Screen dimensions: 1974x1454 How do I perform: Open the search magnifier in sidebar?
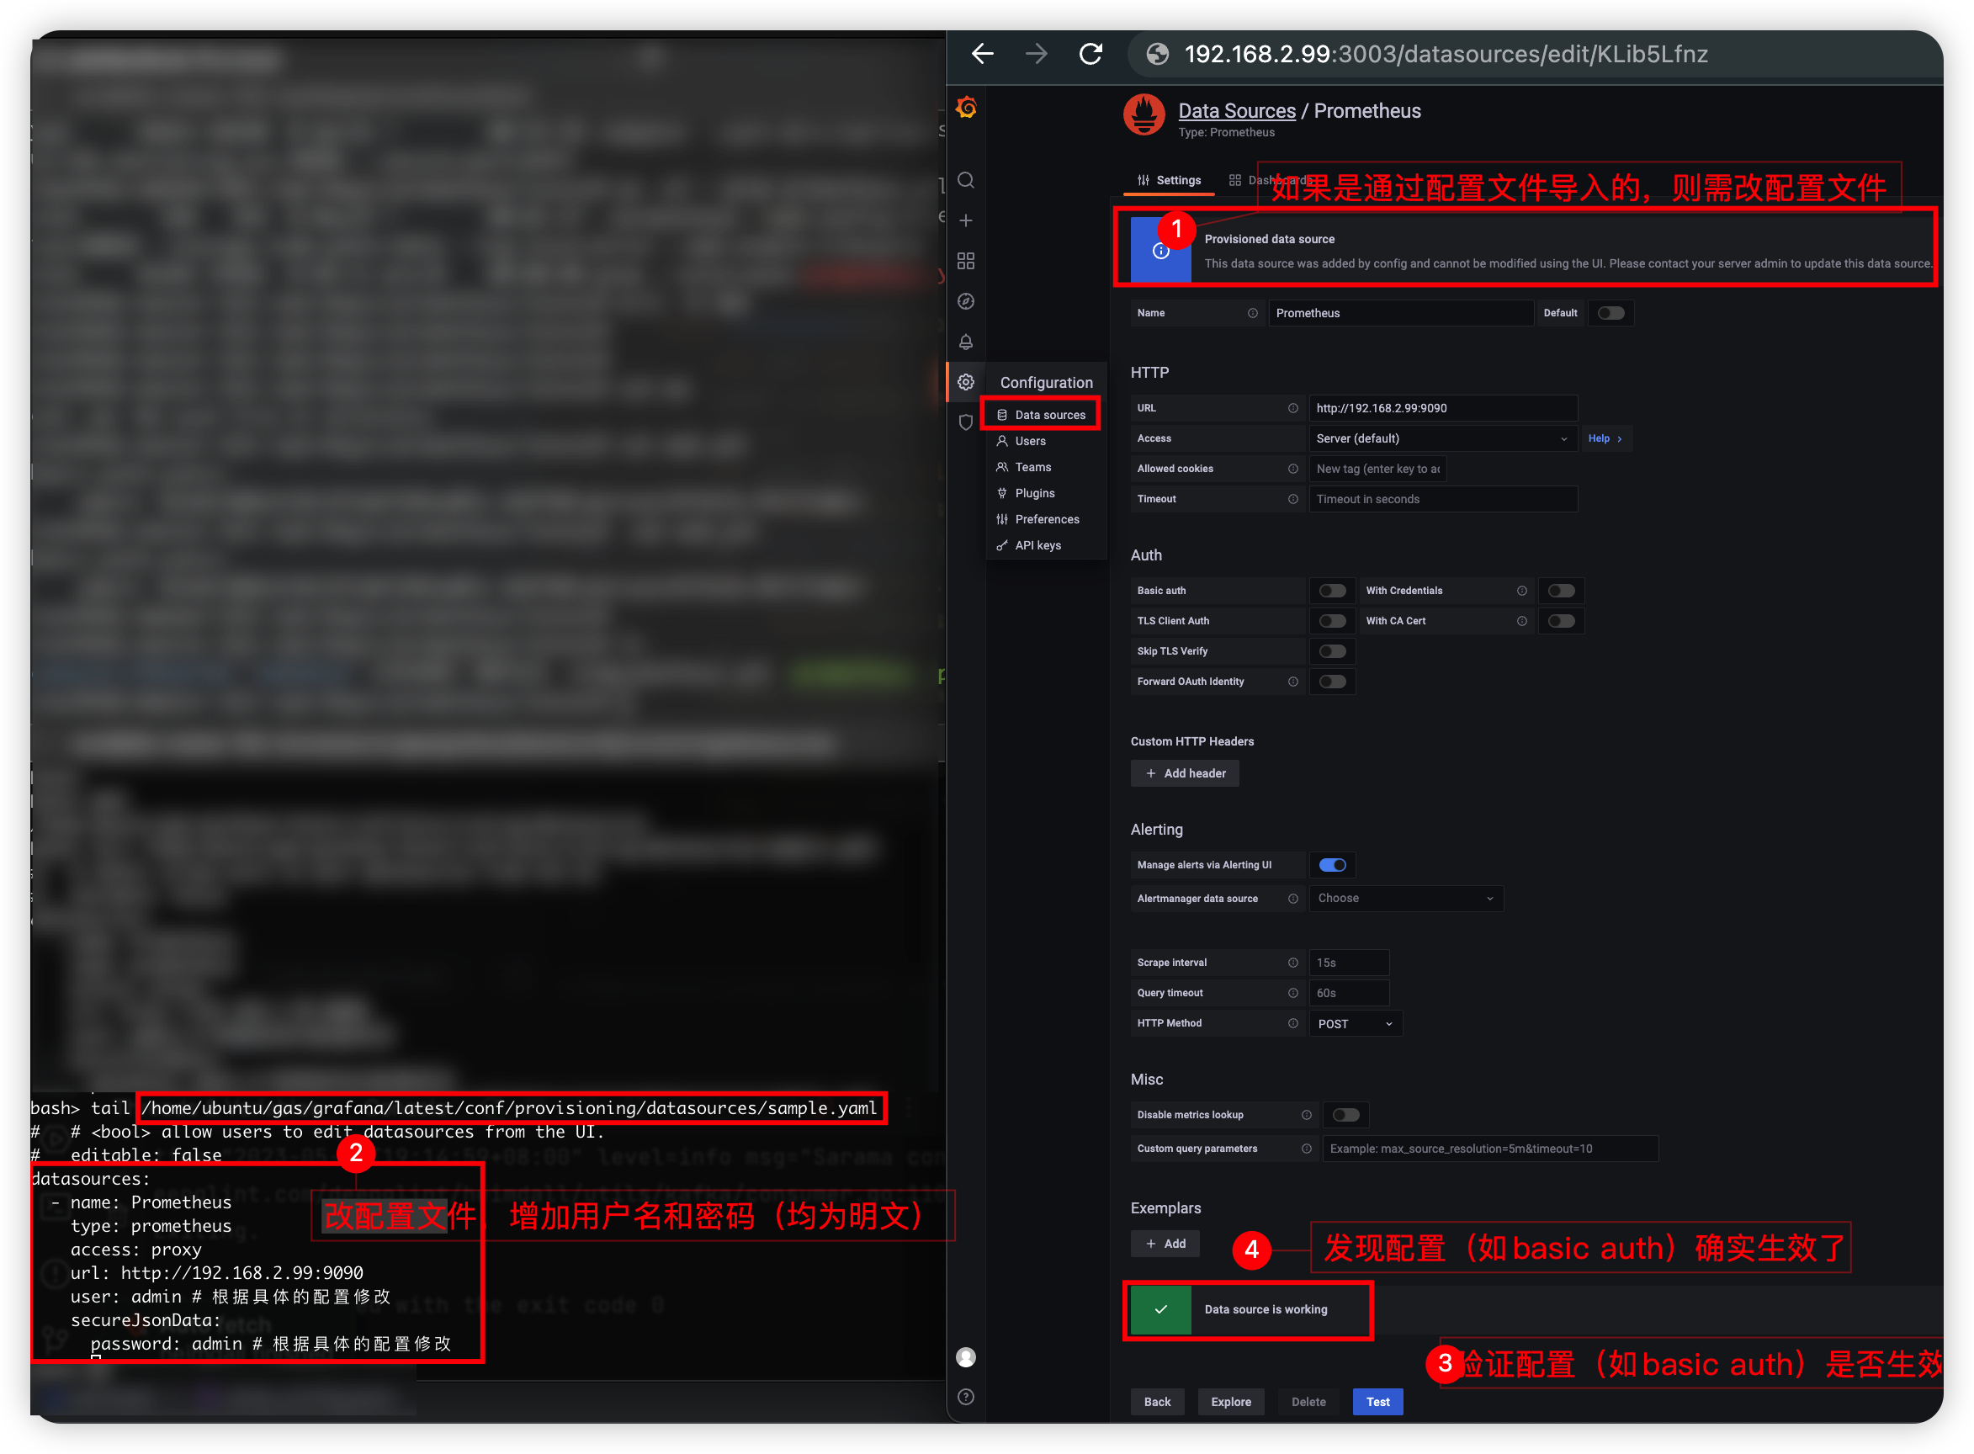965,180
